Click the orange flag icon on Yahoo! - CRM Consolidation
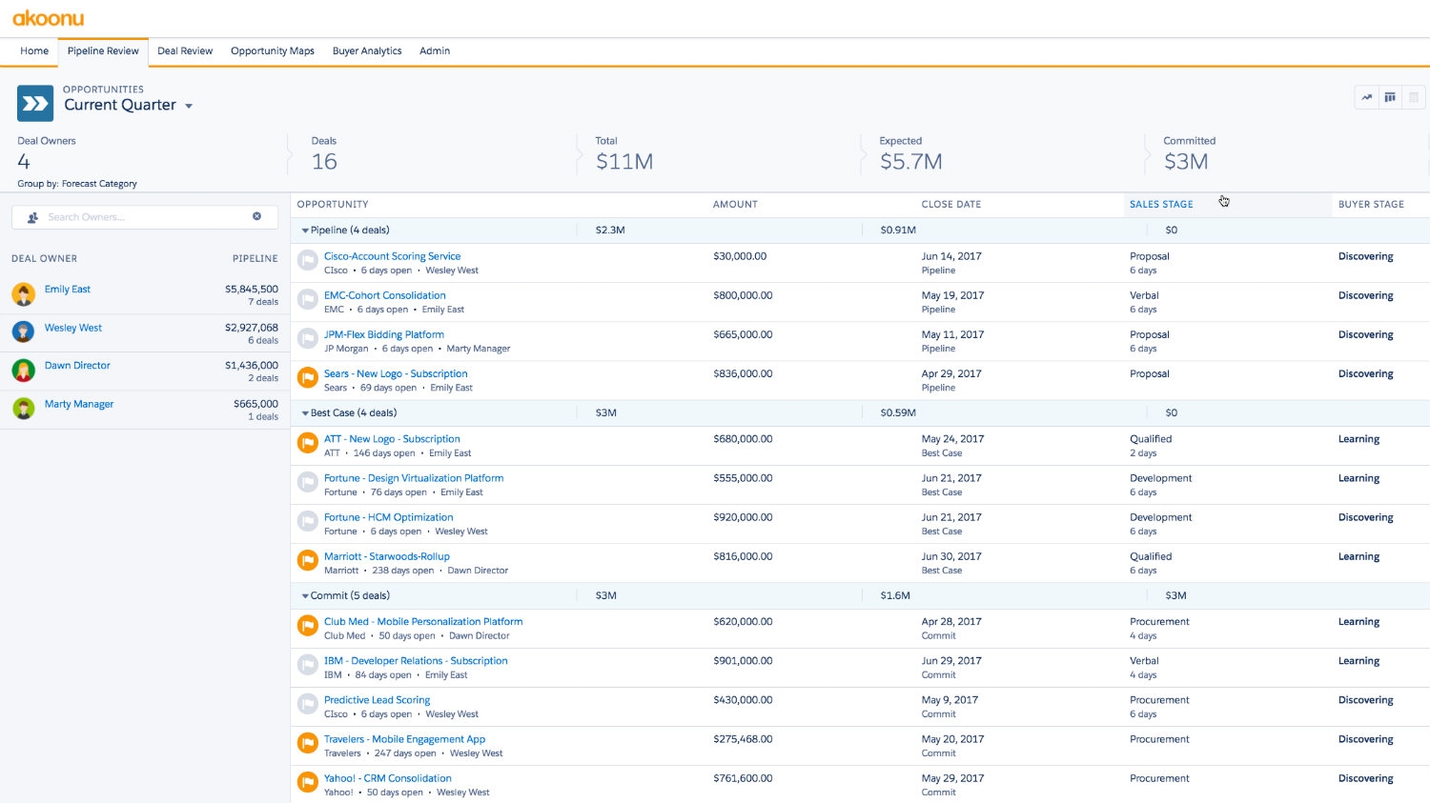Viewport: 1430px width, 803px height. (307, 782)
